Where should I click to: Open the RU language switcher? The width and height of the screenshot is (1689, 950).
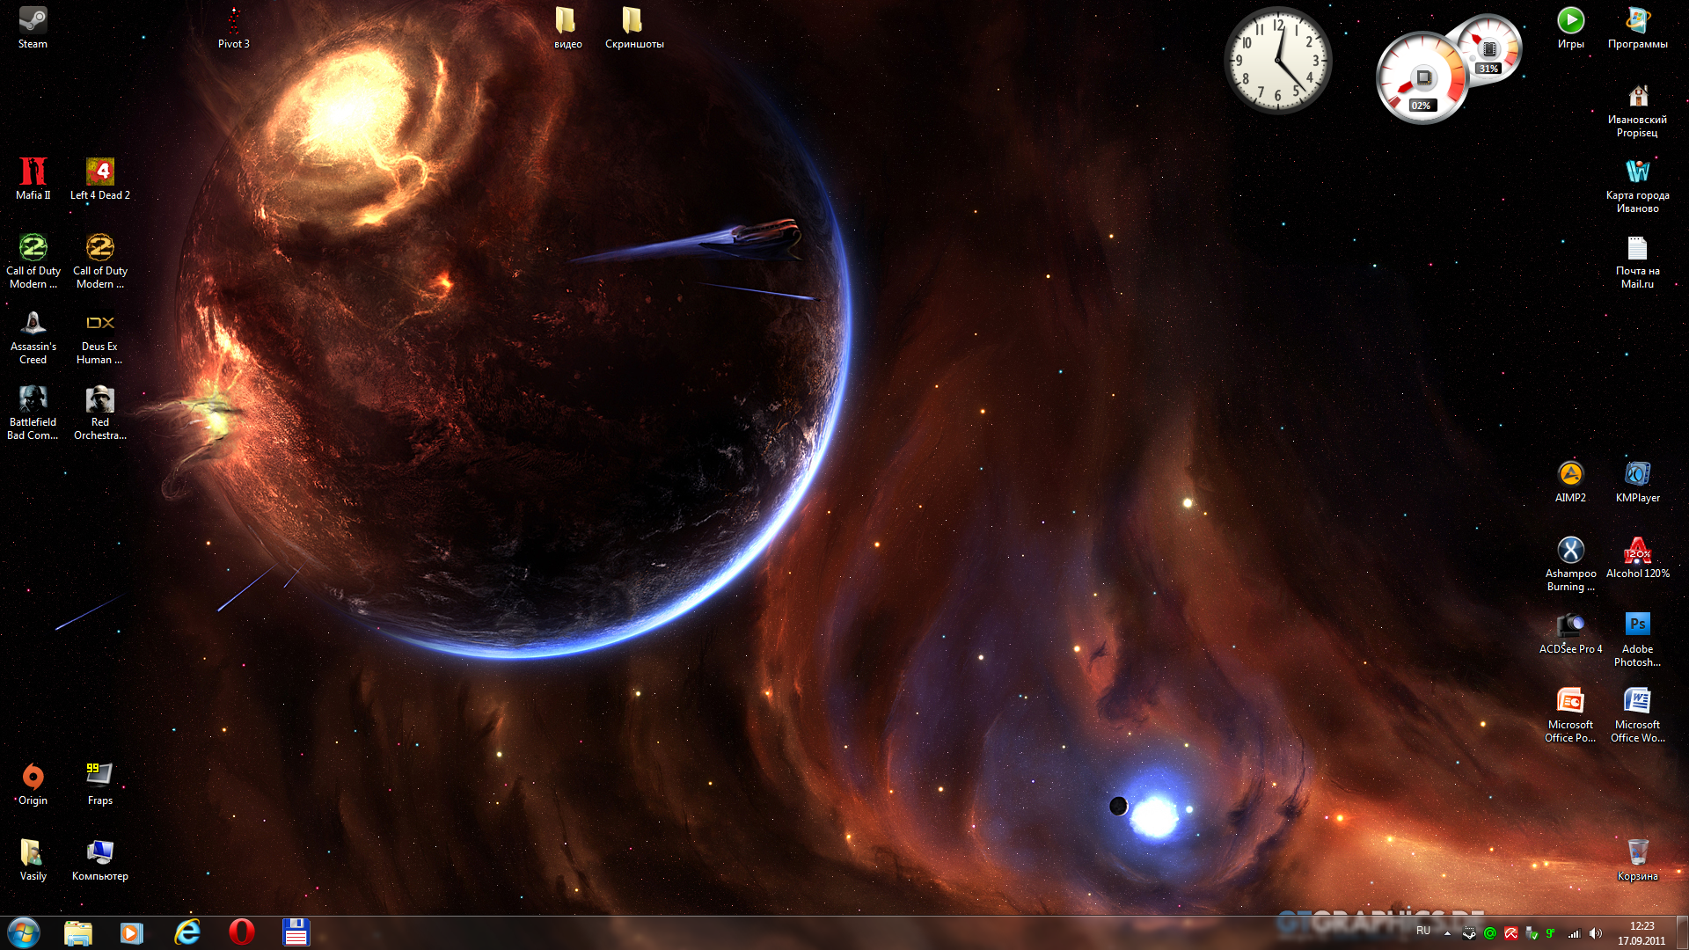pyautogui.click(x=1423, y=931)
